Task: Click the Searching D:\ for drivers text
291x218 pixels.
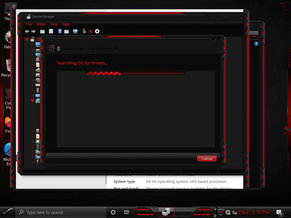Action: point(82,63)
